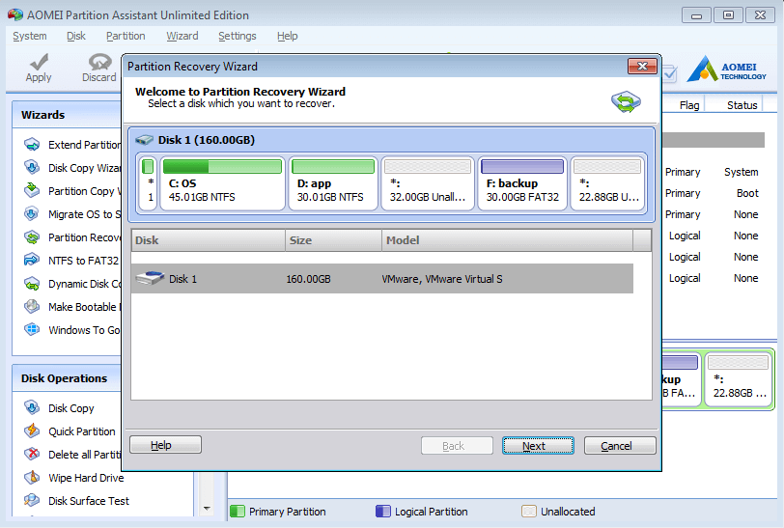Click the Disk 1 header drive icon
Image resolution: width=784 pixels, height=528 pixels.
point(145,140)
